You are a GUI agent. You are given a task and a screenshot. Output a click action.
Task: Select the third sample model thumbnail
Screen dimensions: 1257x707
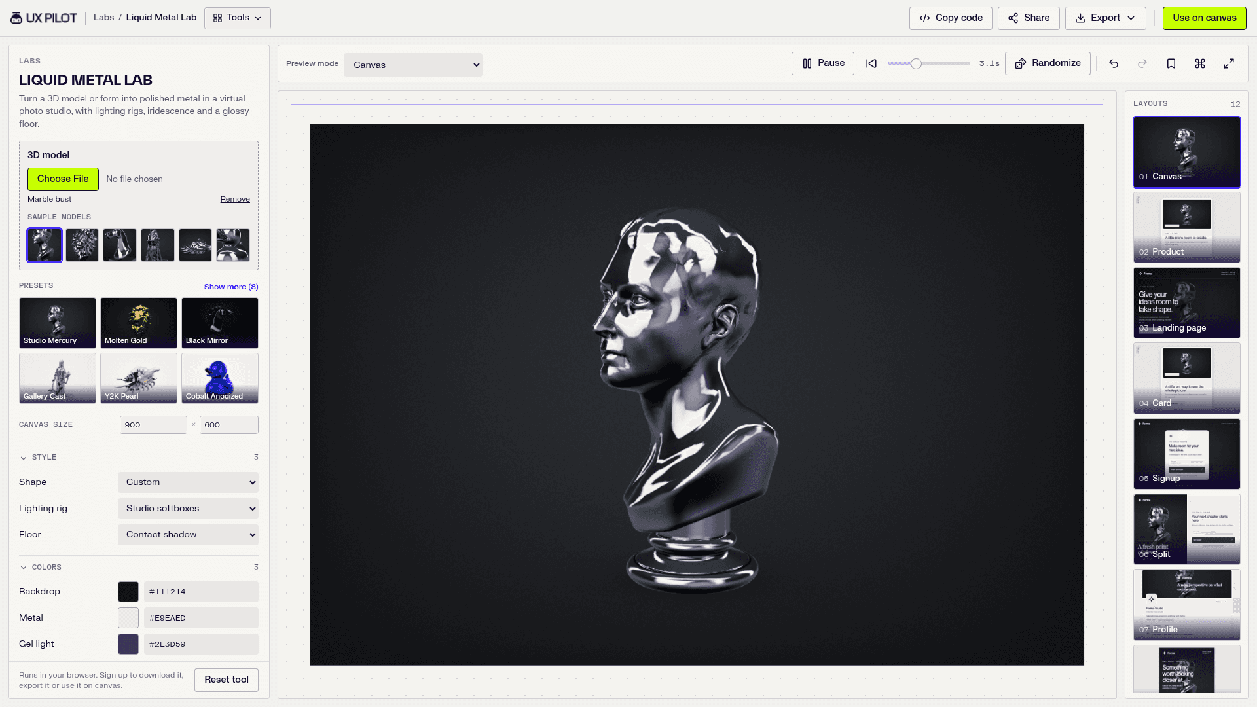[120, 245]
